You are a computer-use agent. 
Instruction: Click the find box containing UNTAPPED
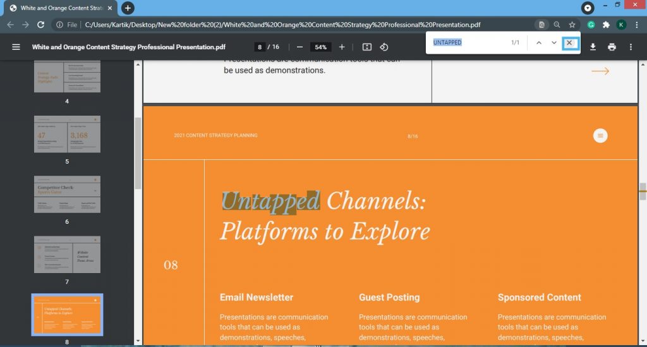(468, 42)
